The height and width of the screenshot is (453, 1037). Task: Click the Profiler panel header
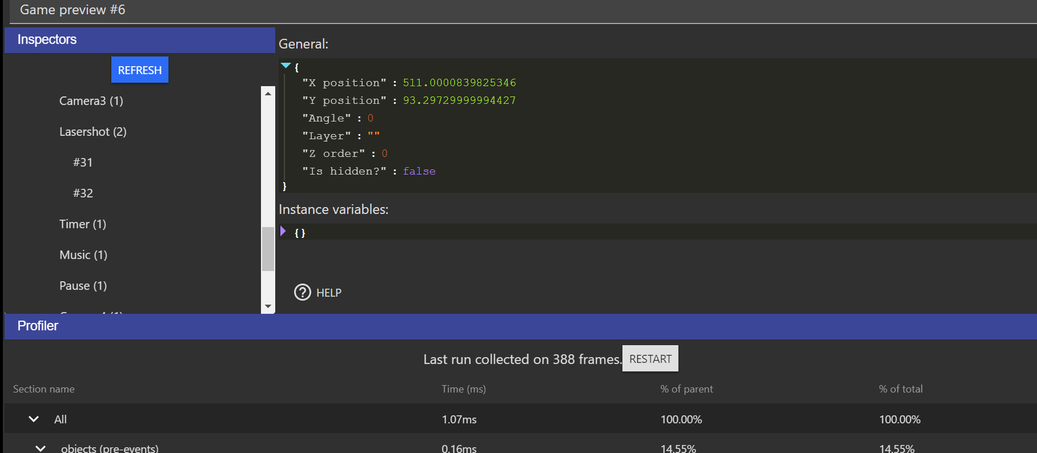pyautogui.click(x=521, y=326)
